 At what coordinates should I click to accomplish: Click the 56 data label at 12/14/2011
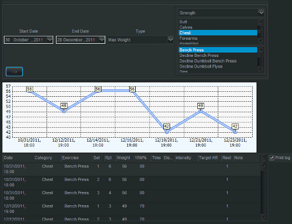pos(98,89)
